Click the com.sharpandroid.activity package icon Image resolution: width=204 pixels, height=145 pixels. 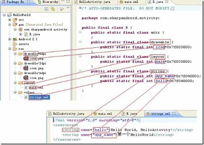(21, 29)
